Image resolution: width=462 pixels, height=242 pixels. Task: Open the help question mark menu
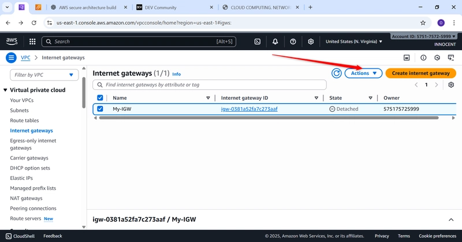tap(293, 41)
